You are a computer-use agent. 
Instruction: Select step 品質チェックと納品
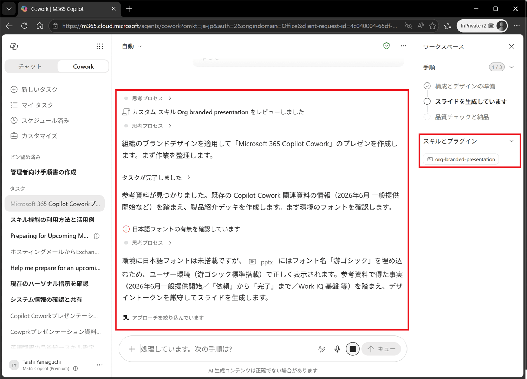coord(456,117)
